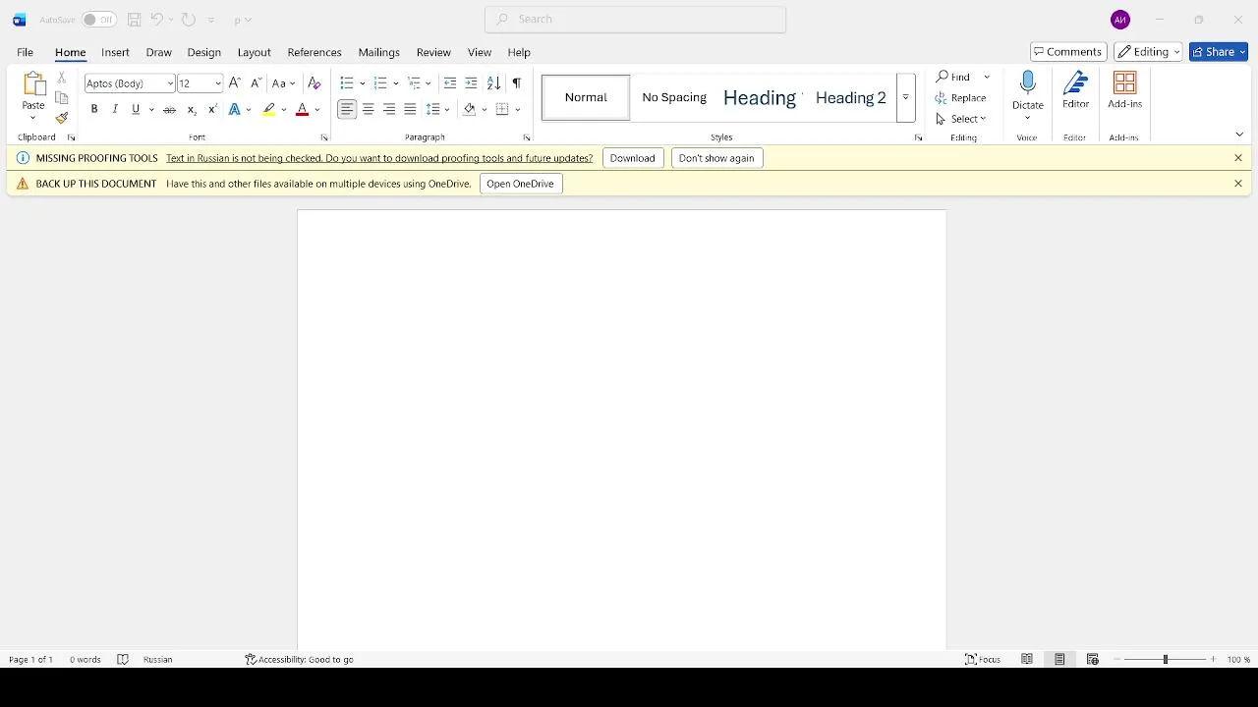Open Editing mode dropdown
Screen dimensions: 1258x707
pos(1148,52)
